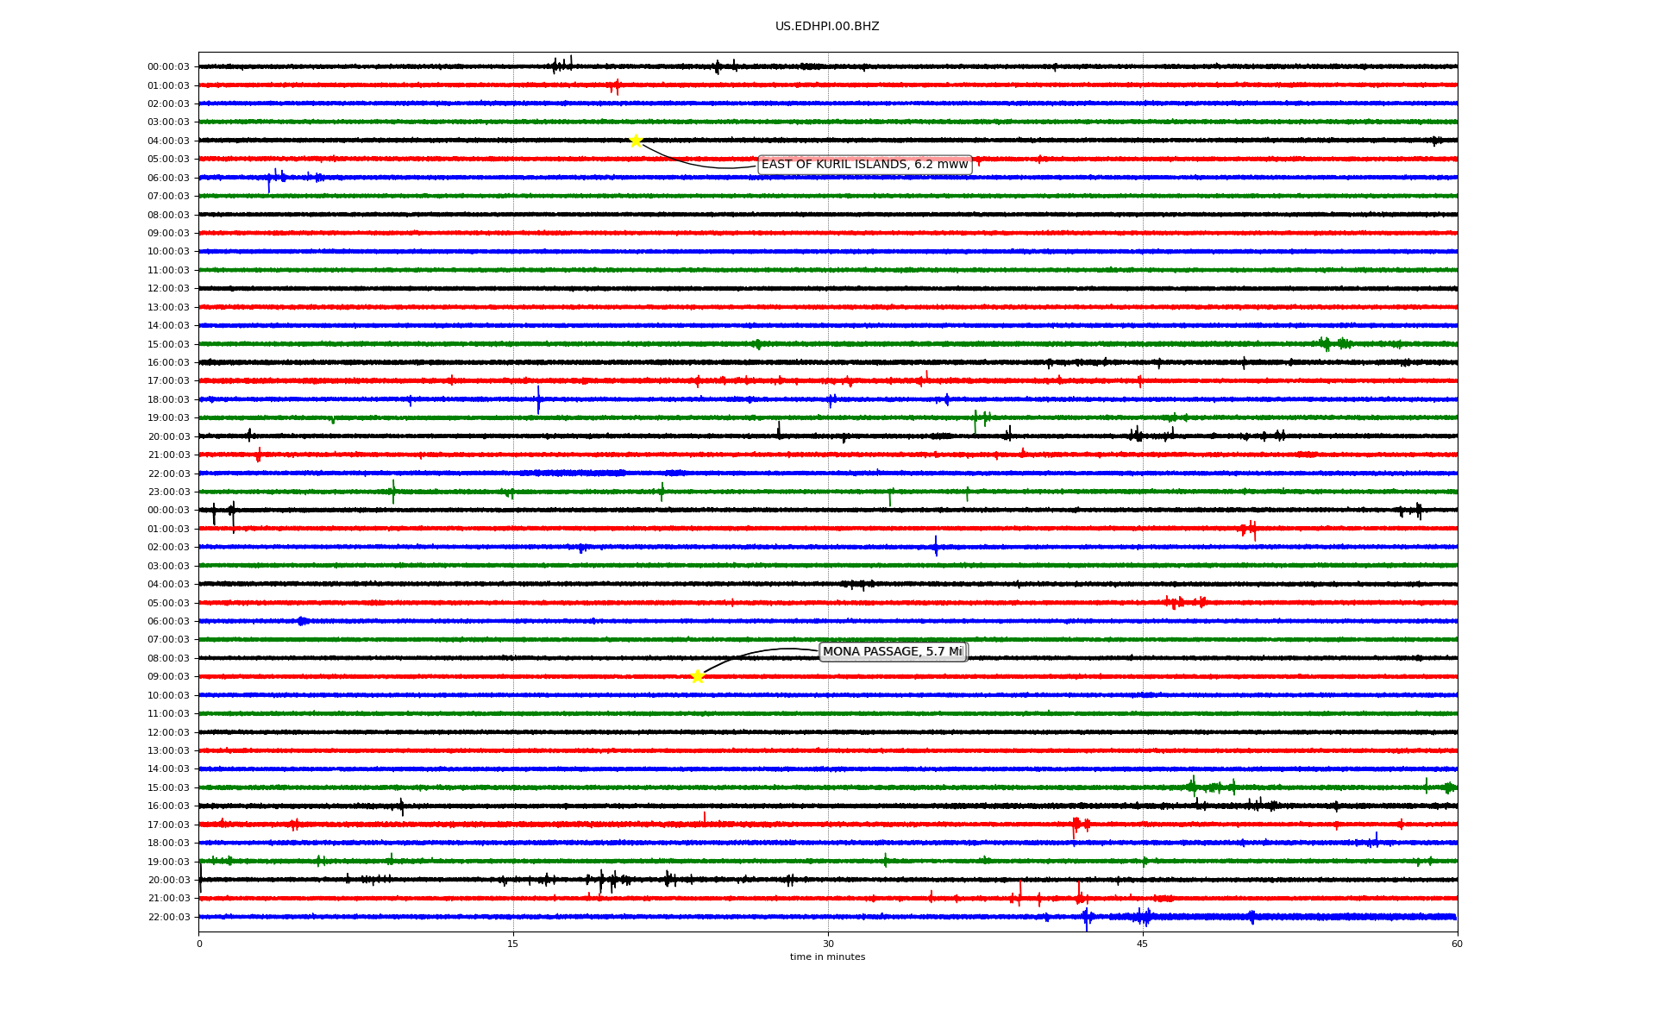This screenshot has height=1035, width=1656.
Task: Click the x-axis label 'time in minutes'
Action: (827, 957)
